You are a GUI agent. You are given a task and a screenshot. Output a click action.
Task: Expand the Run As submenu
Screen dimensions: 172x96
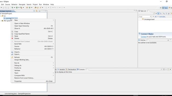33,63
